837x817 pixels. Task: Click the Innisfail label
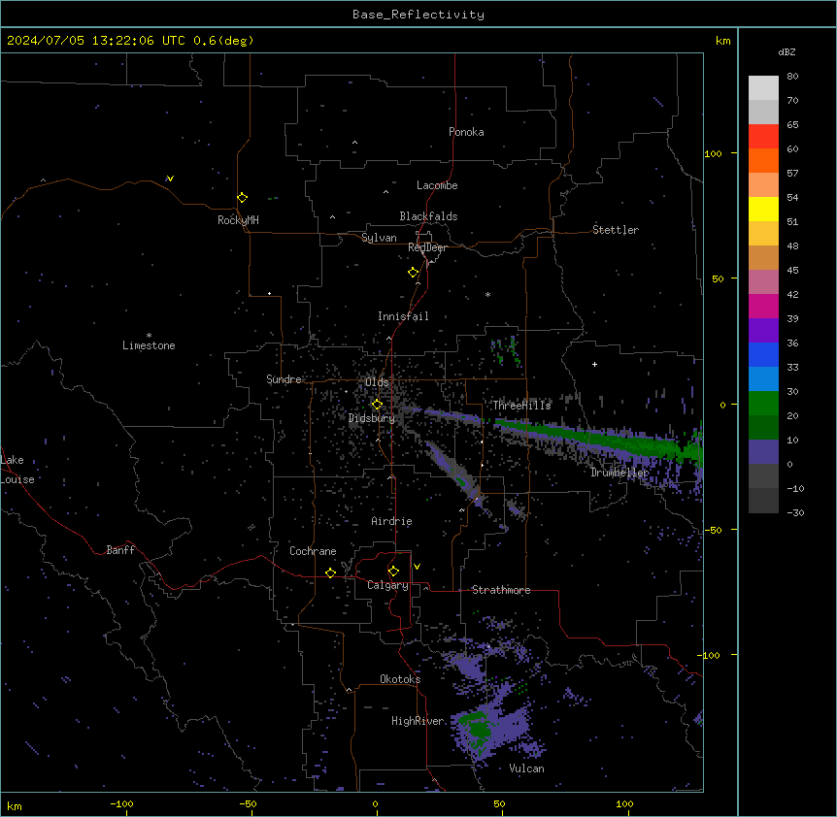tap(403, 316)
